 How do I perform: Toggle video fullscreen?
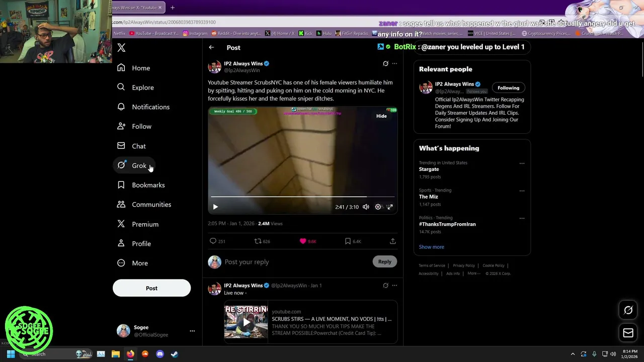click(x=390, y=207)
